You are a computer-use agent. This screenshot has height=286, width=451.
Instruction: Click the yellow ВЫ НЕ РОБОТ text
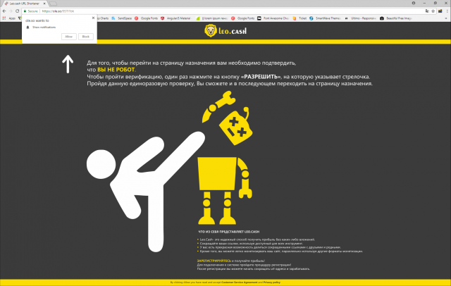(x=116, y=70)
